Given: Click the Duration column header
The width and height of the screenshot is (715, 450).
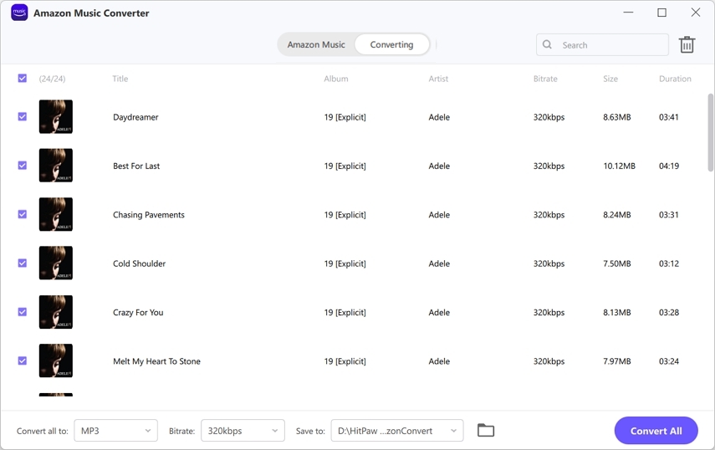Looking at the screenshot, I should (675, 79).
